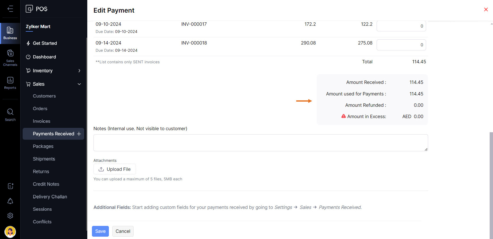Click the plus icon beside Payments Received

tap(79, 134)
